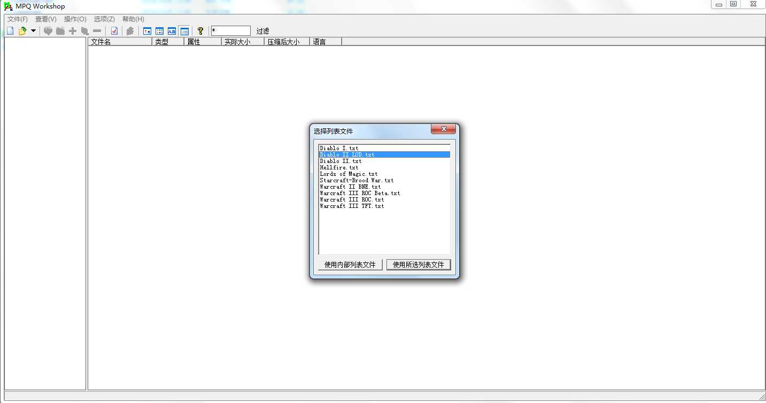The image size is (766, 403).
Task: Select Diablo I.txt in the list
Action: coord(384,148)
